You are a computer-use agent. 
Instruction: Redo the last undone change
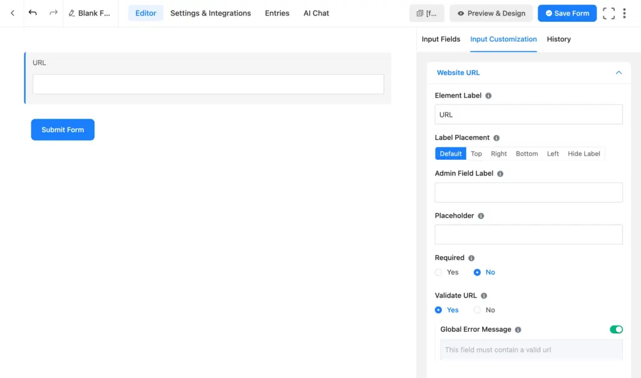pos(54,13)
